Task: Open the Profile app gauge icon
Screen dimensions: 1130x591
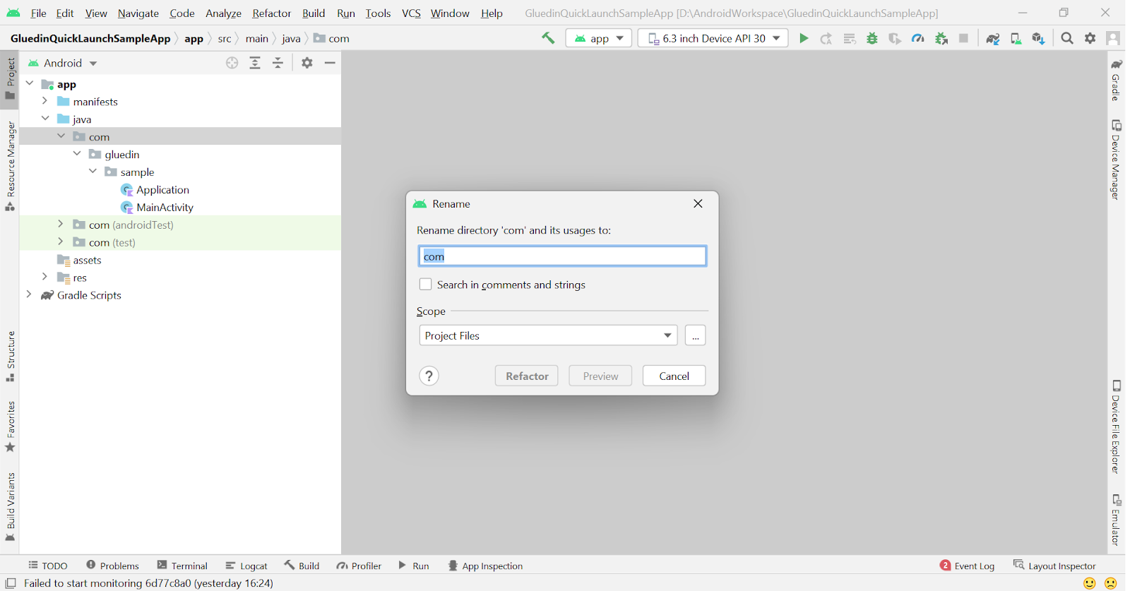Action: click(918, 38)
